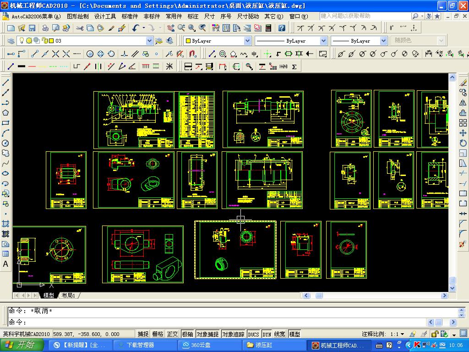This screenshot has height=352, width=469.
Task: Select the Erase tool in modify toolbar
Action: coord(463,82)
